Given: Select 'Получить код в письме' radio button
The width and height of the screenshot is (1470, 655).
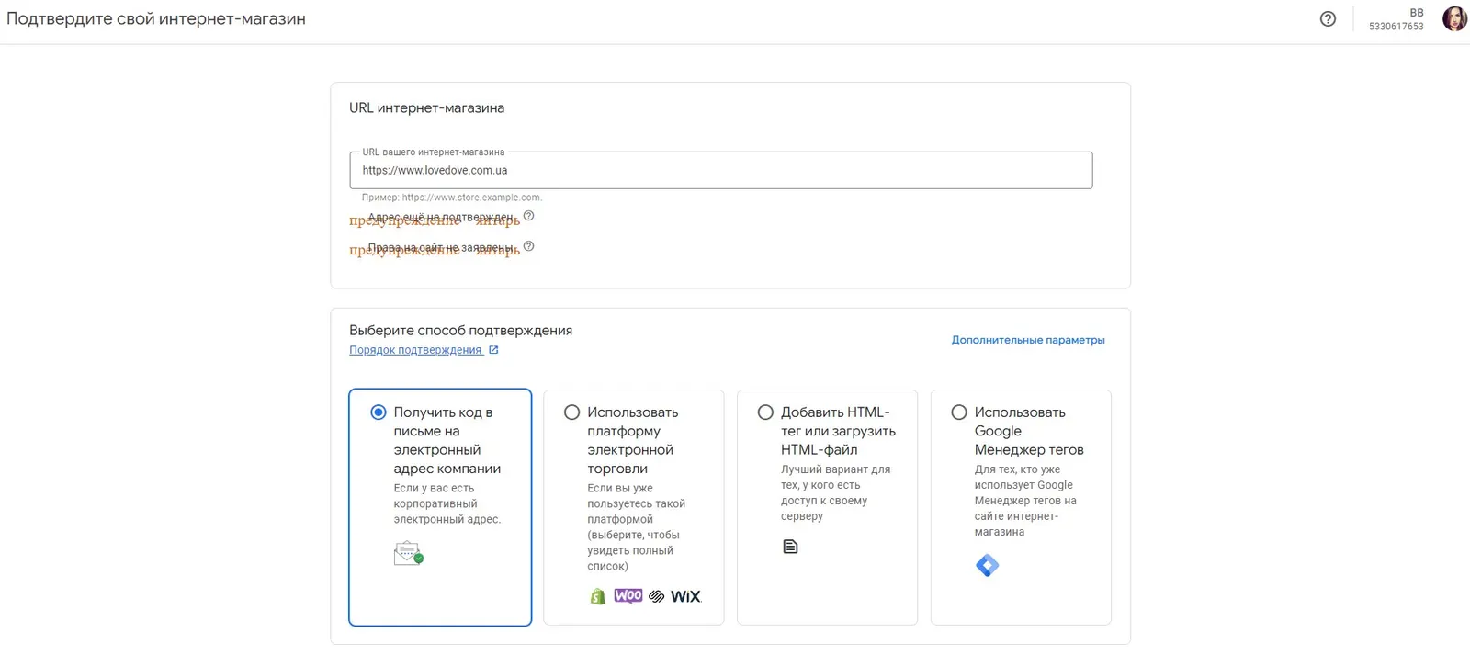Looking at the screenshot, I should [378, 412].
